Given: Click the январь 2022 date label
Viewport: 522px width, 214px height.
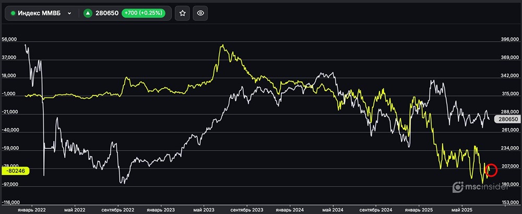Looking at the screenshot, I should pos(32,210).
